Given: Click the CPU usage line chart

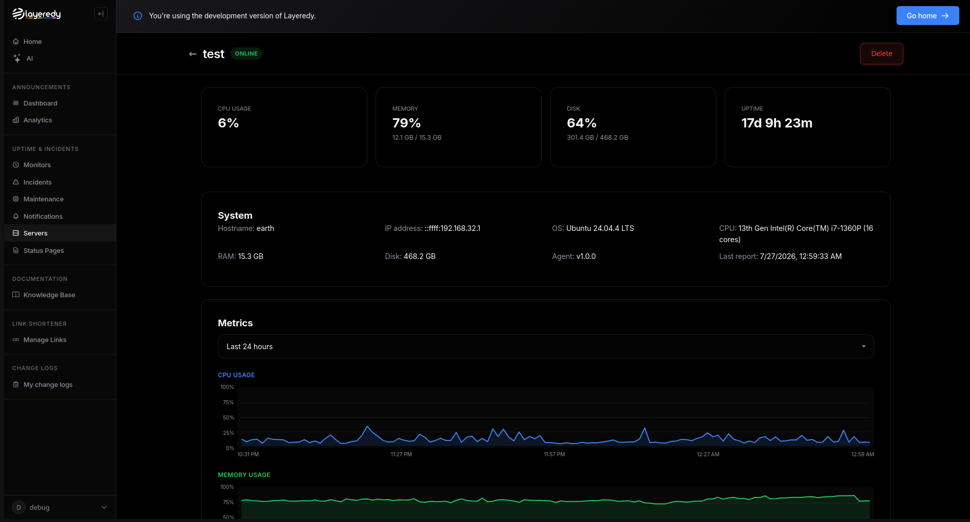Looking at the screenshot, I should point(556,417).
